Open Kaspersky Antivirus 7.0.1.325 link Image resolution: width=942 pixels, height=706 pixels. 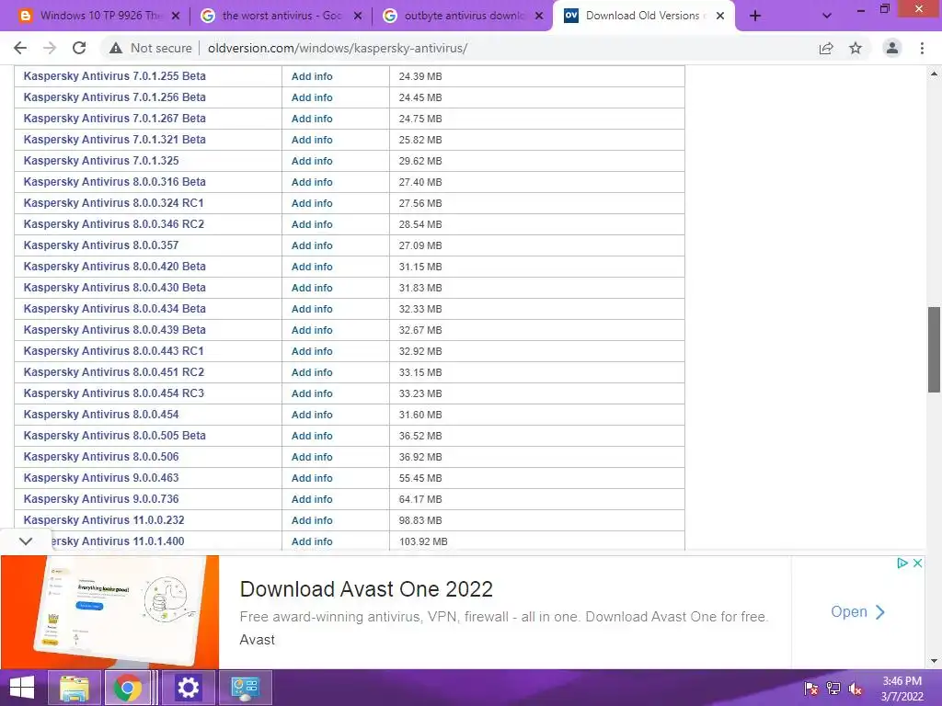coord(101,161)
